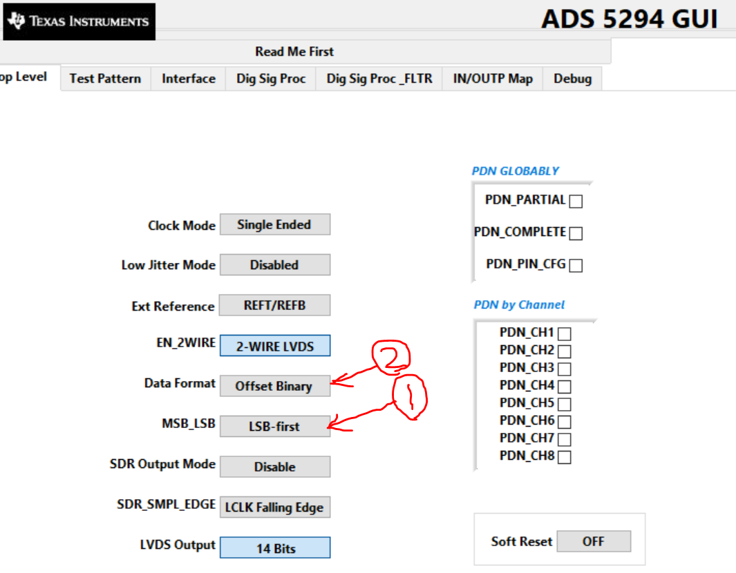Enable the PDN_PARTIAL checkbox
This screenshot has width=736, height=573.
tap(576, 201)
